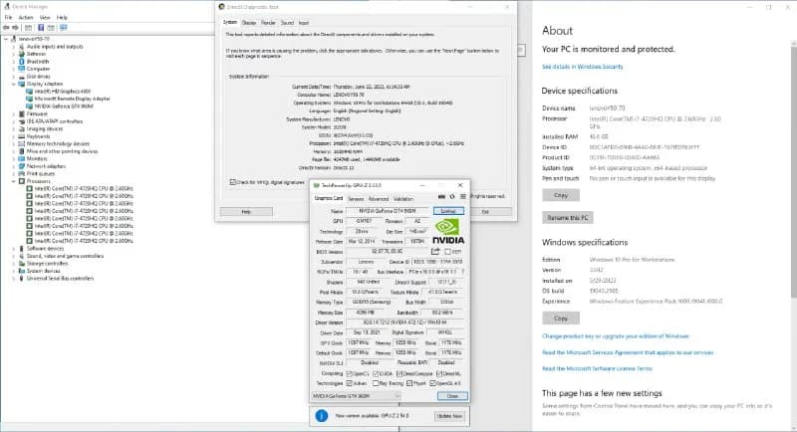Click the Audio inputs and outputs speaker icon

[x=21, y=46]
